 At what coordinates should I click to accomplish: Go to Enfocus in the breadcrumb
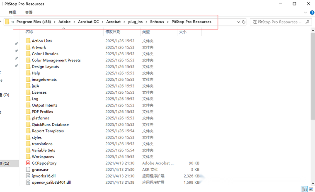(x=157, y=22)
